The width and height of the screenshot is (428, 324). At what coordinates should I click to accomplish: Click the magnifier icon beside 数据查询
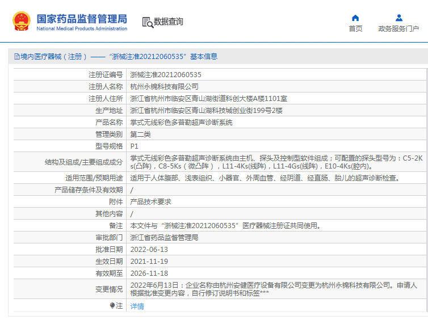[x=148, y=22]
